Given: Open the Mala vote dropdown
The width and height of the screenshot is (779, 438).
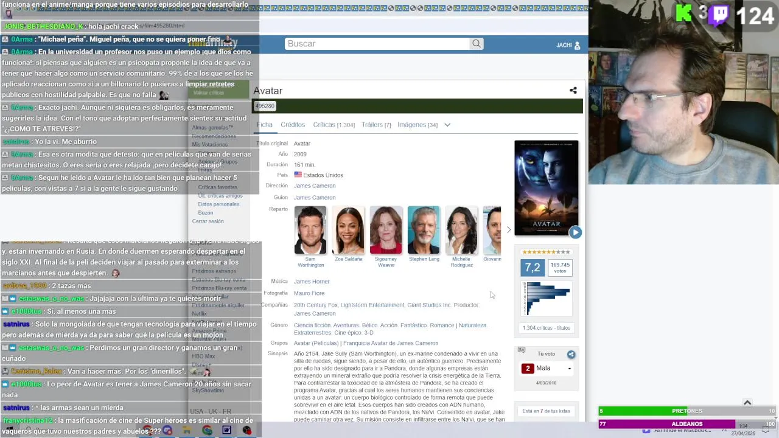Looking at the screenshot, I should click(x=547, y=368).
